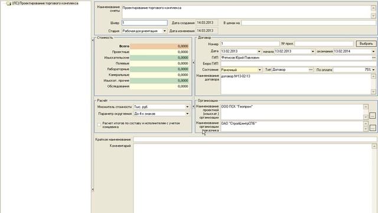
Task: Click the collapse arrow left of the Комментарий area
Action: tap(93, 189)
